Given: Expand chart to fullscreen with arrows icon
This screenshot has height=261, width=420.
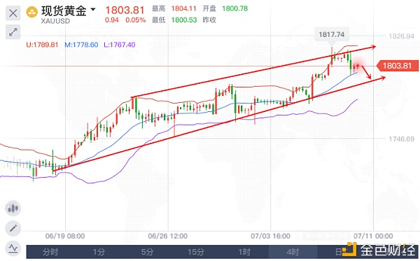Looking at the screenshot, I should tap(13, 32).
